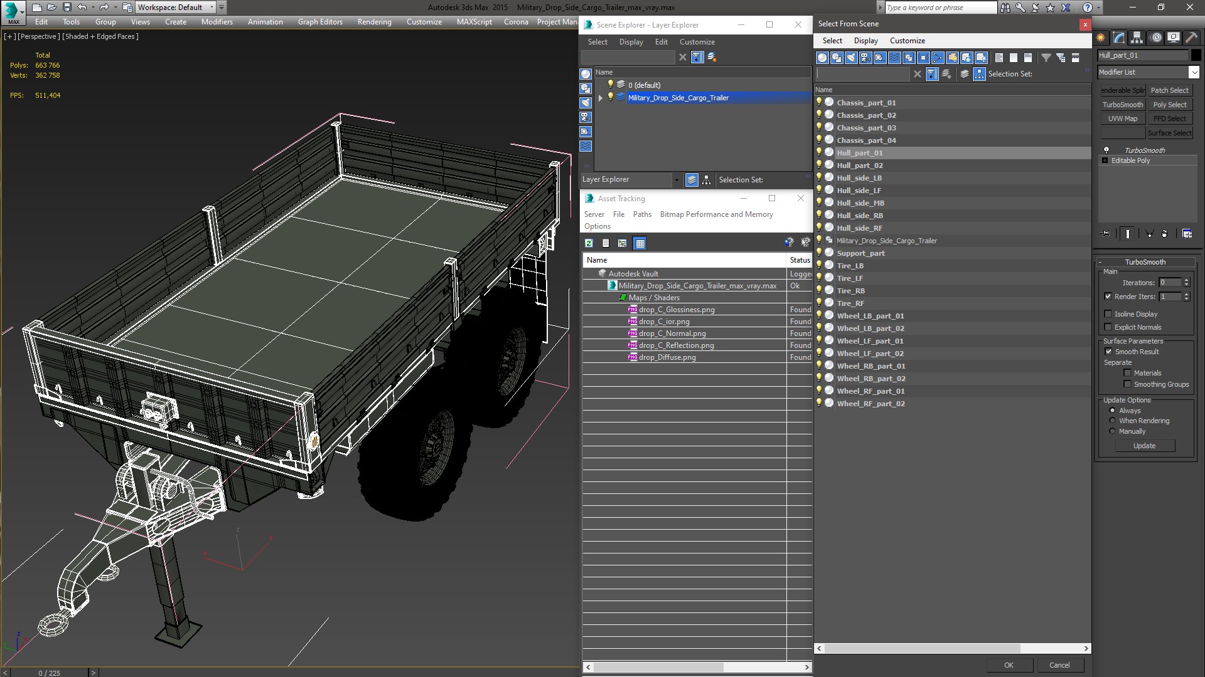This screenshot has width=1205, height=677.
Task: Open the Utilities command panel tab
Action: (x=1192, y=38)
